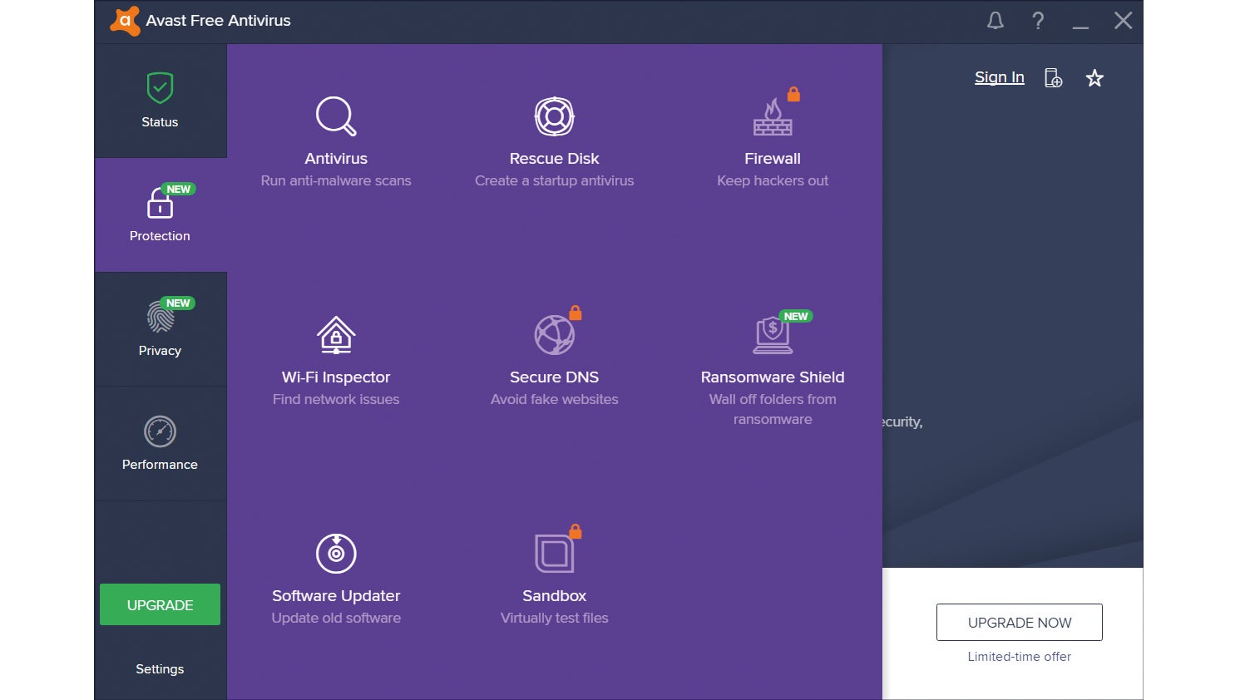The height and width of the screenshot is (700, 1245).
Task: Click the star favorites icon
Action: point(1094,78)
